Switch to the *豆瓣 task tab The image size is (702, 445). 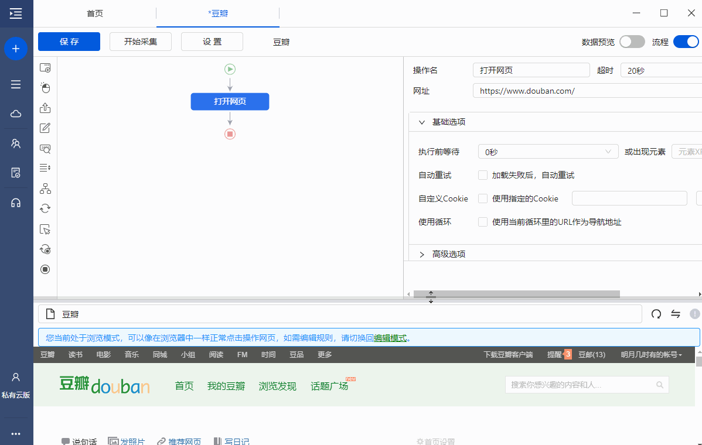[218, 13]
